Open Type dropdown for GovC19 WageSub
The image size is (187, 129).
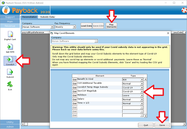click(142, 92)
